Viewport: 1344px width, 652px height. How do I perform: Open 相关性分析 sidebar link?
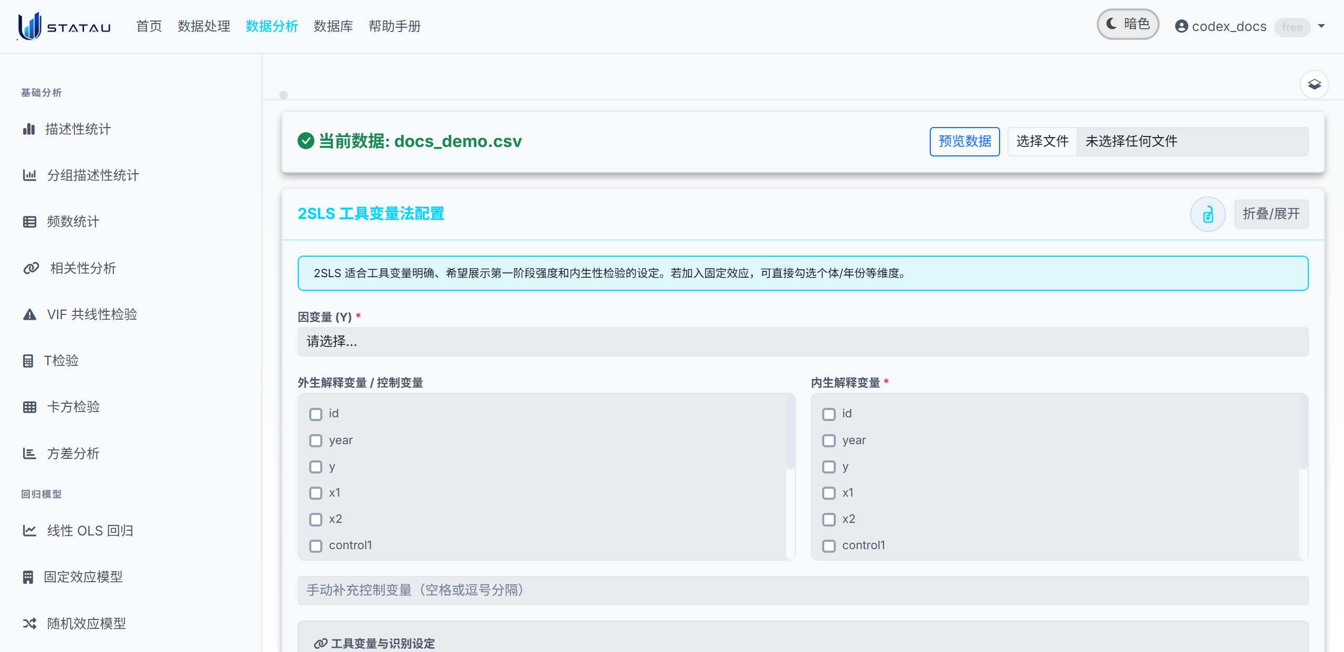pyautogui.click(x=82, y=268)
